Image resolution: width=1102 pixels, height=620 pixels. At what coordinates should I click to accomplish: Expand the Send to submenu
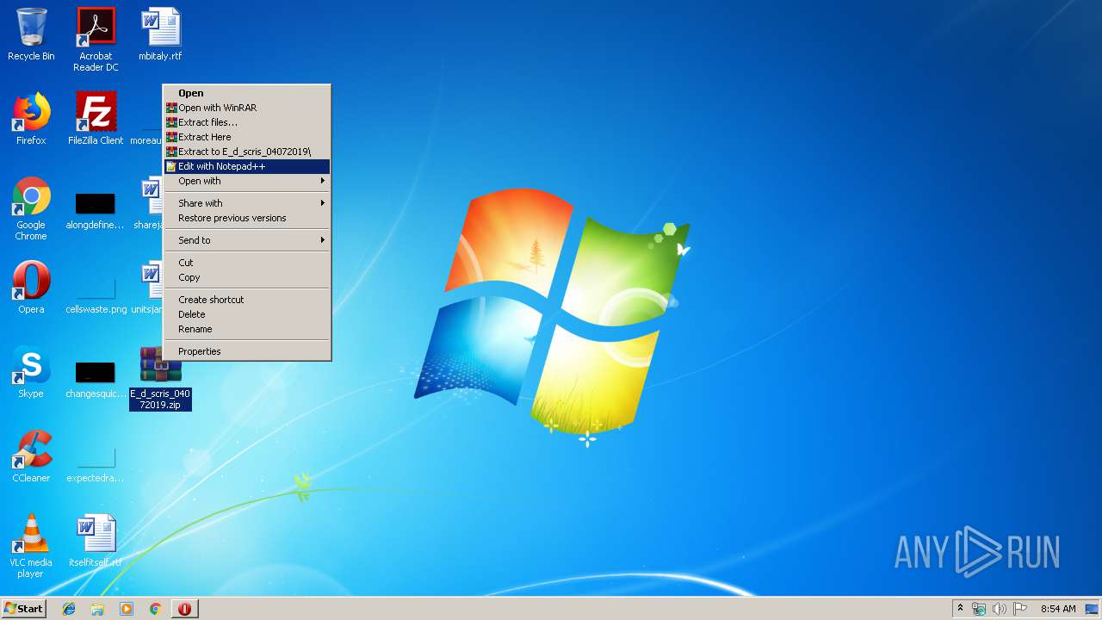tap(247, 240)
